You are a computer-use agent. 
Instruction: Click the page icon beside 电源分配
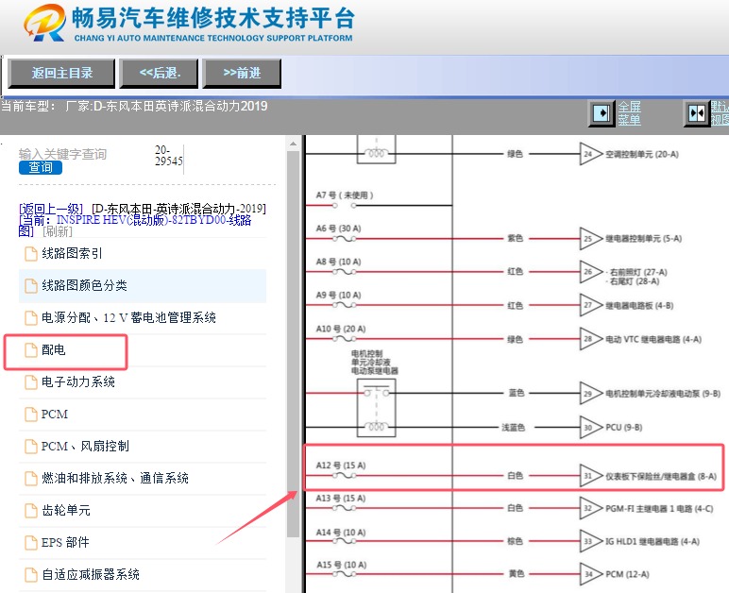coord(30,318)
